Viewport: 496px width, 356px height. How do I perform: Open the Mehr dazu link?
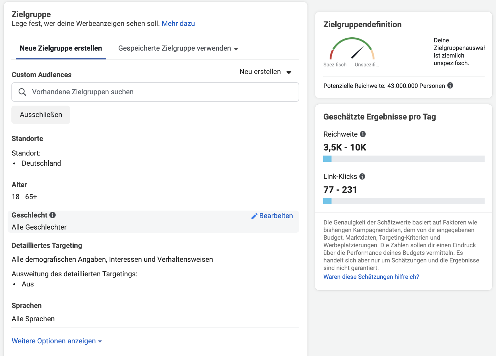pyautogui.click(x=178, y=23)
